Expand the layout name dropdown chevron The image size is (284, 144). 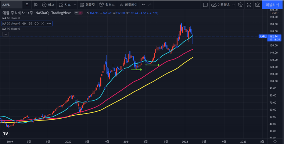click(233, 5)
